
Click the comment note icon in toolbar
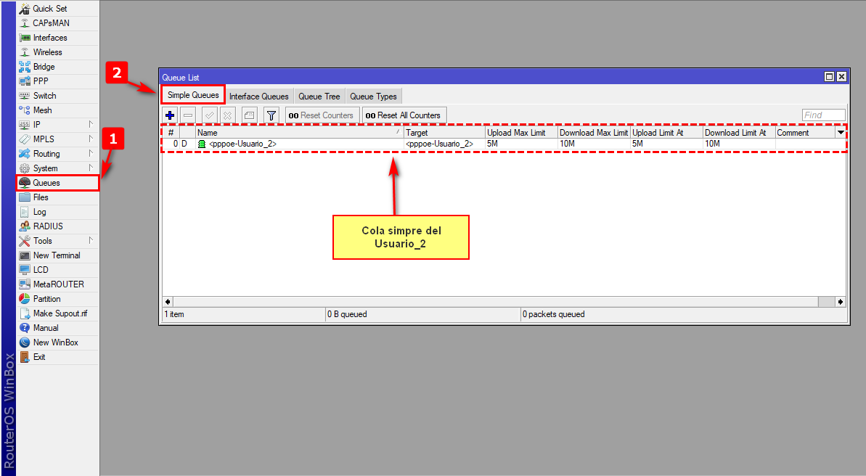[x=249, y=115]
